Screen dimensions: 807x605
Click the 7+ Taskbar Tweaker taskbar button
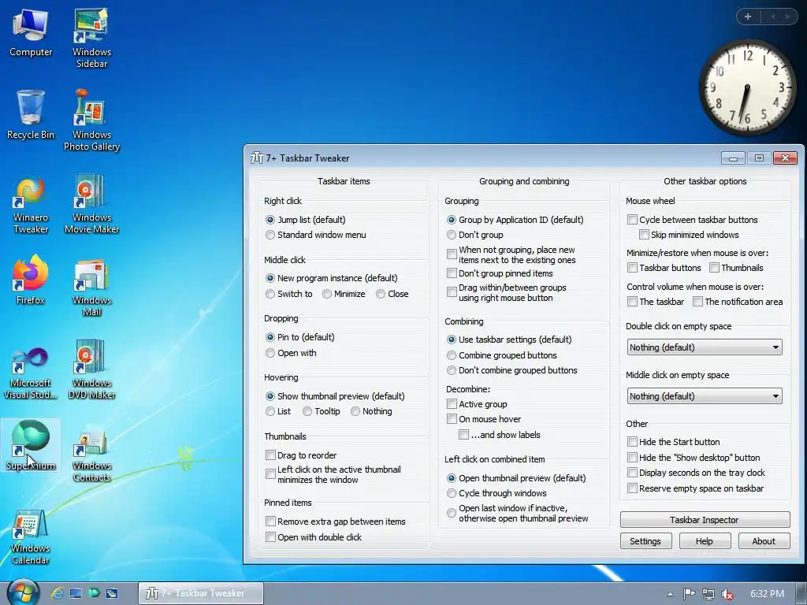pyautogui.click(x=201, y=593)
